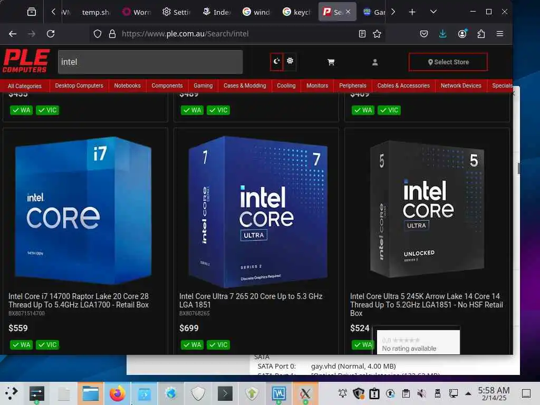Switch to the Settings tab
Image resolution: width=540 pixels, height=405 pixels.
[x=176, y=12]
